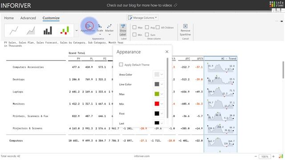Viewport: 285px width, 160px height.
Task: Select the line sparkline chart type
Action: pyautogui.click(x=14, y=31)
